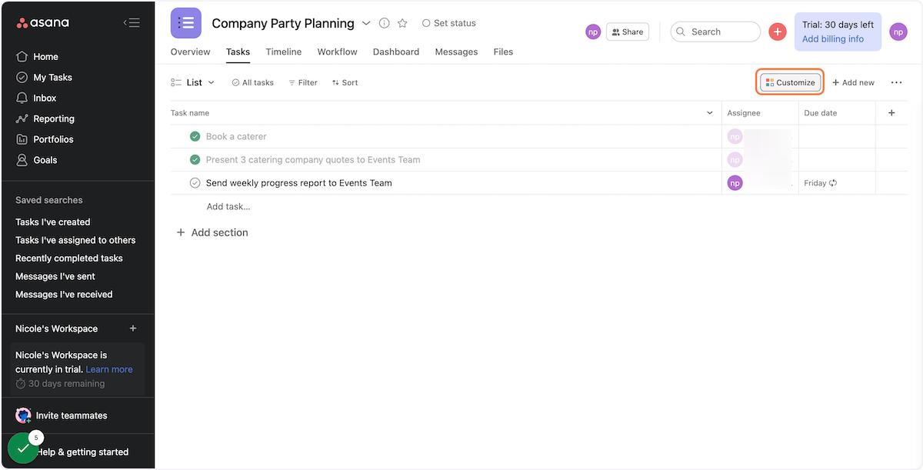
Task: Click the purple project list icon
Action: (186, 23)
